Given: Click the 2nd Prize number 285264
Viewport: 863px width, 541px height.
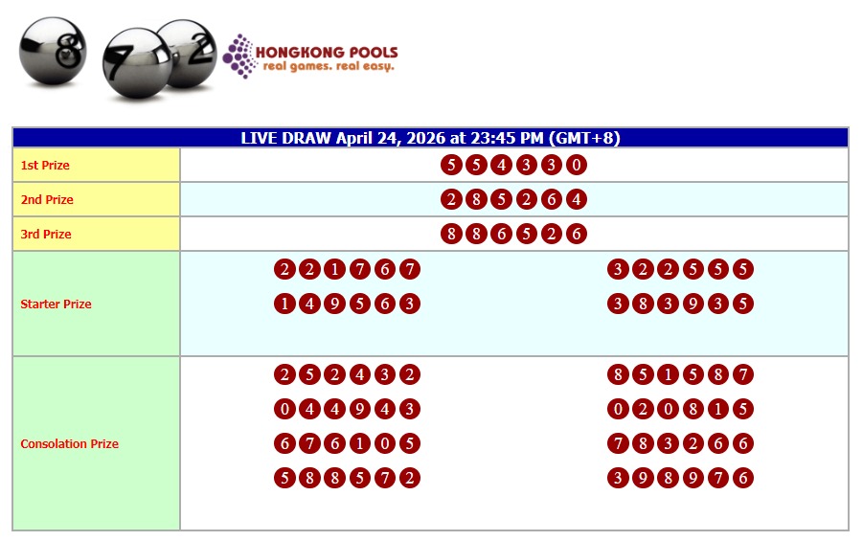Looking at the screenshot, I should (513, 199).
